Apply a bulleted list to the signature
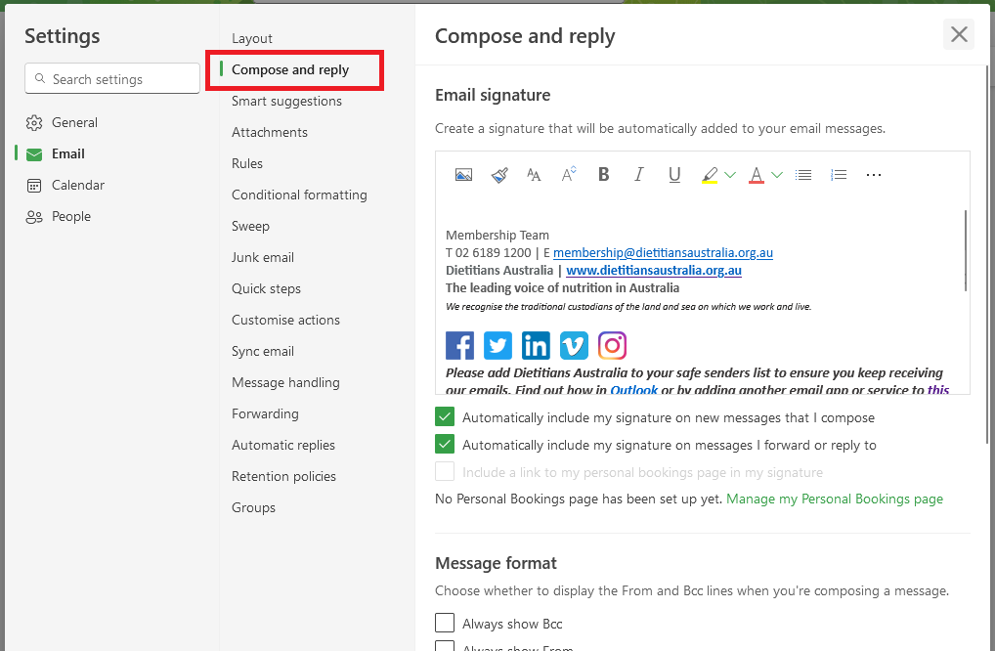 (x=802, y=175)
